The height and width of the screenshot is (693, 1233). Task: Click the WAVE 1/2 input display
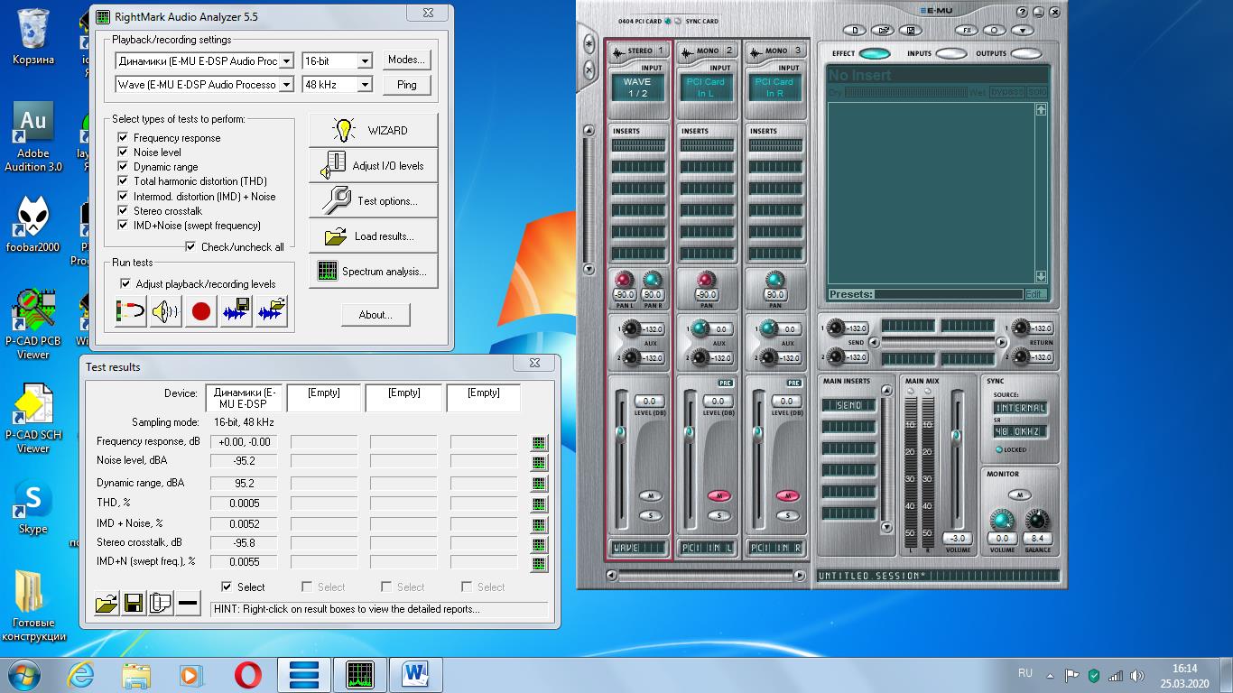[x=636, y=88]
